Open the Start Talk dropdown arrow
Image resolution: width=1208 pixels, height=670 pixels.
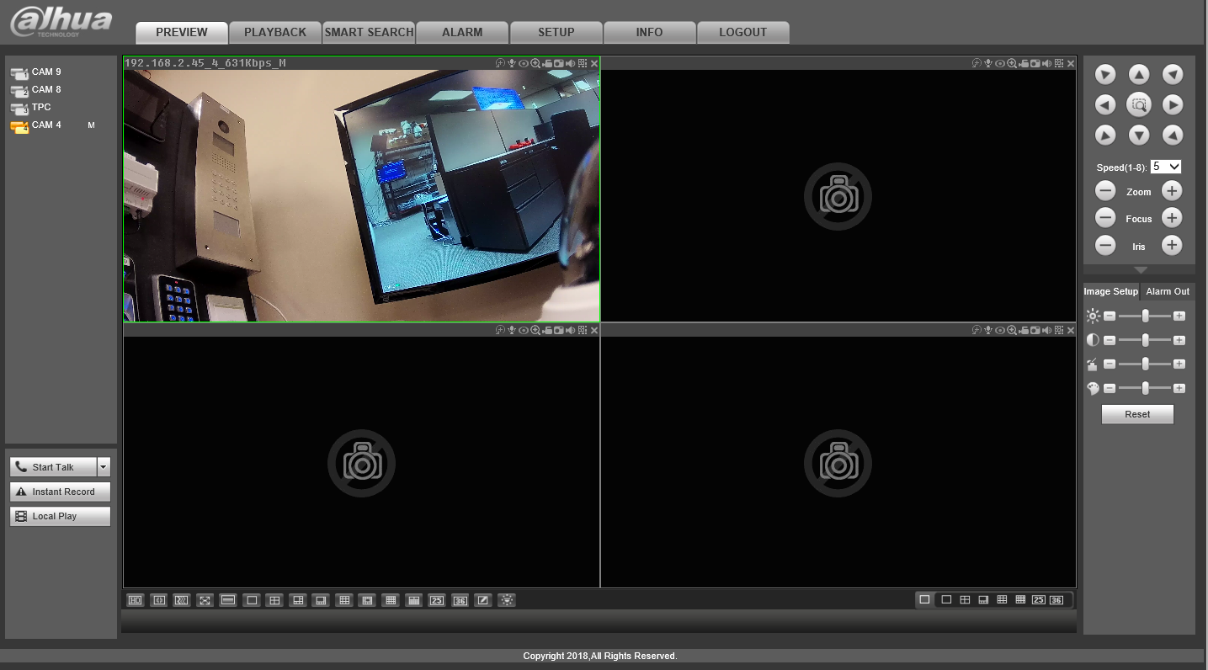pyautogui.click(x=104, y=467)
